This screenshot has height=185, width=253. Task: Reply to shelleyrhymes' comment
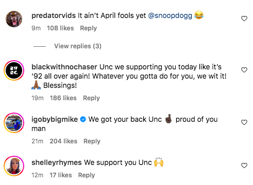point(87,175)
